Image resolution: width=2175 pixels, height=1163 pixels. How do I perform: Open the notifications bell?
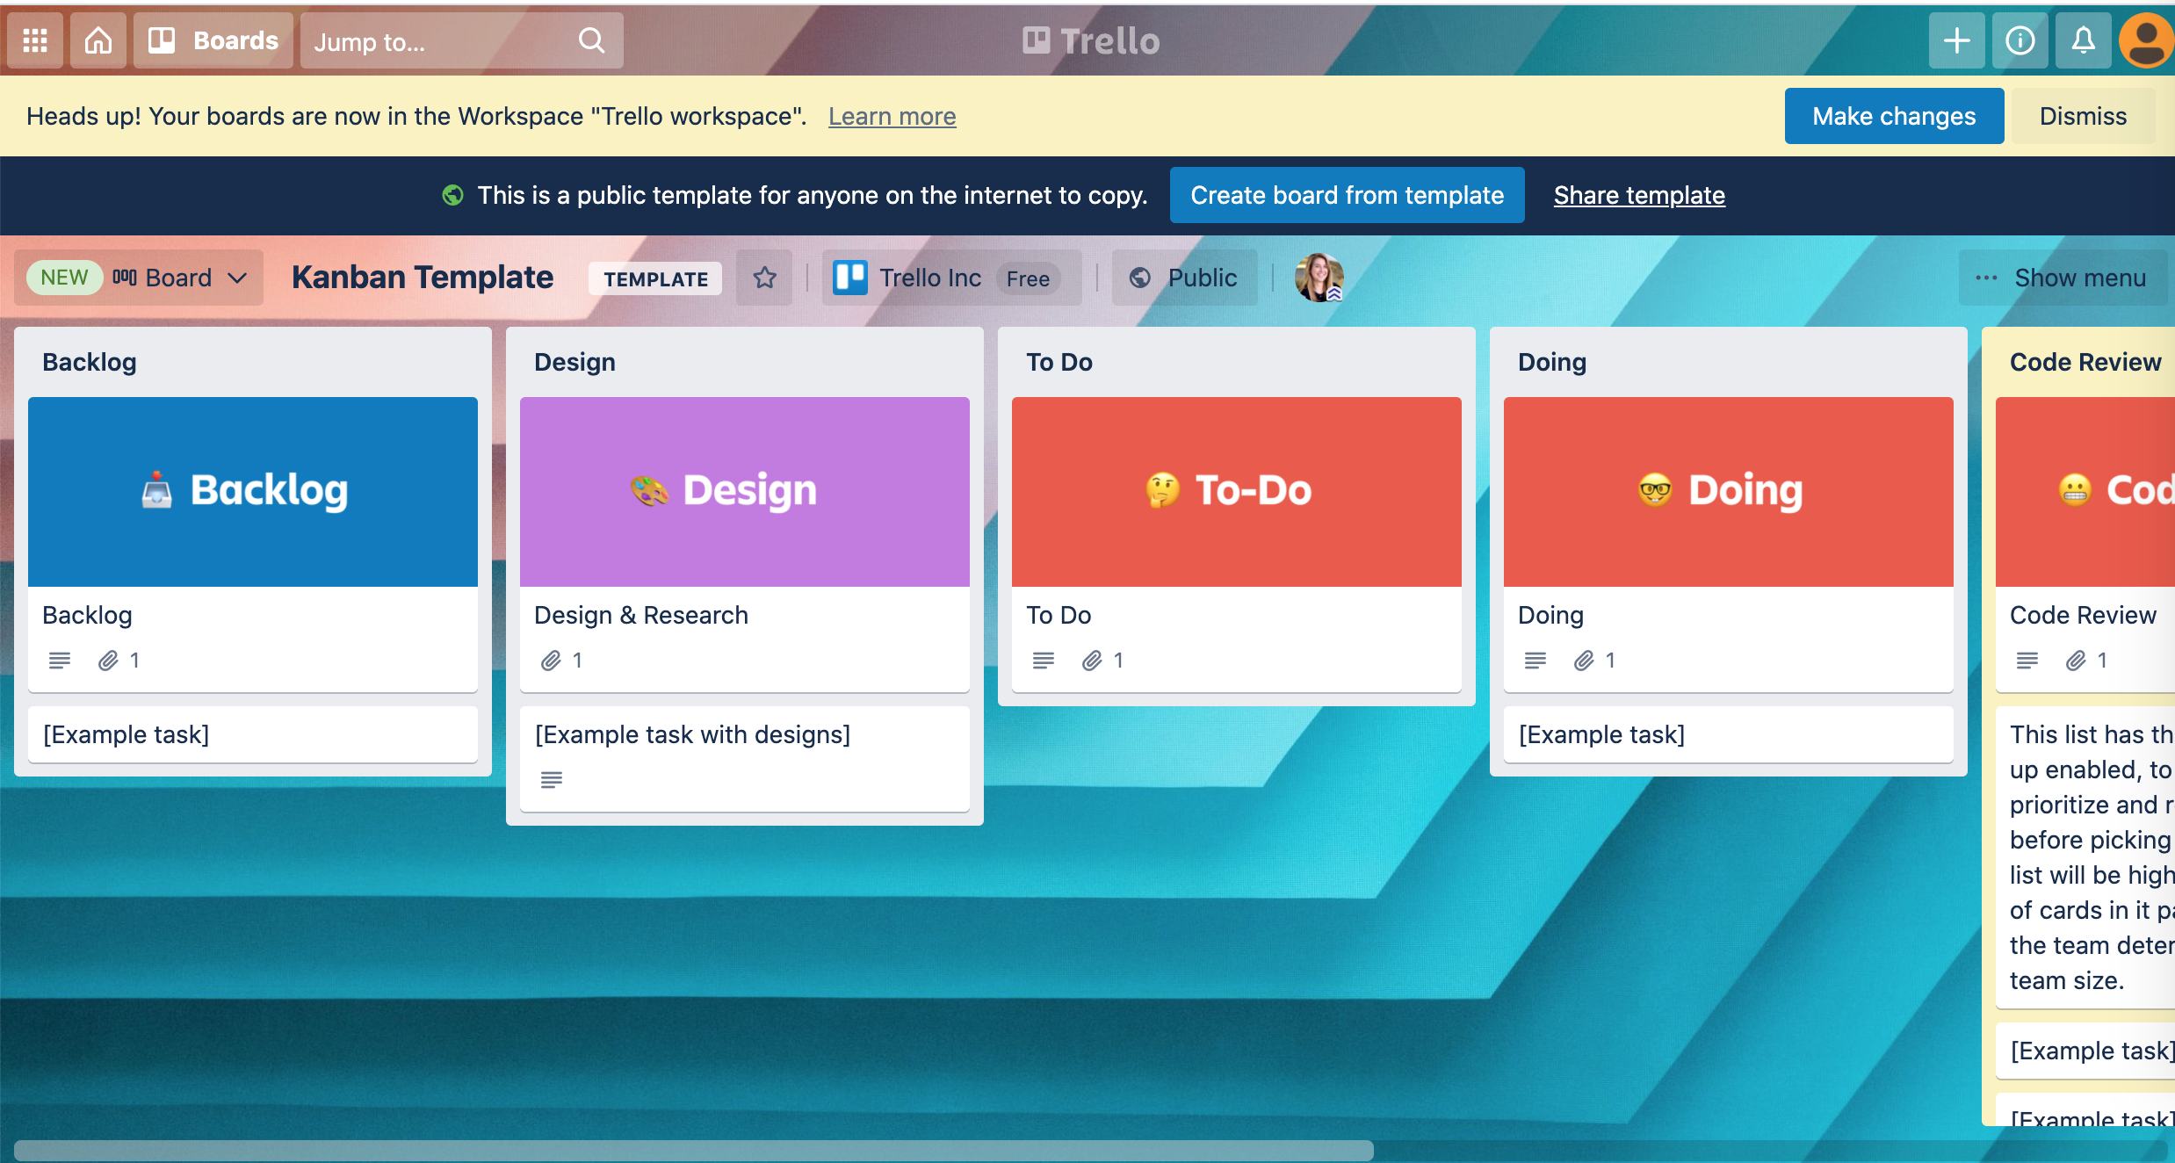[2083, 40]
